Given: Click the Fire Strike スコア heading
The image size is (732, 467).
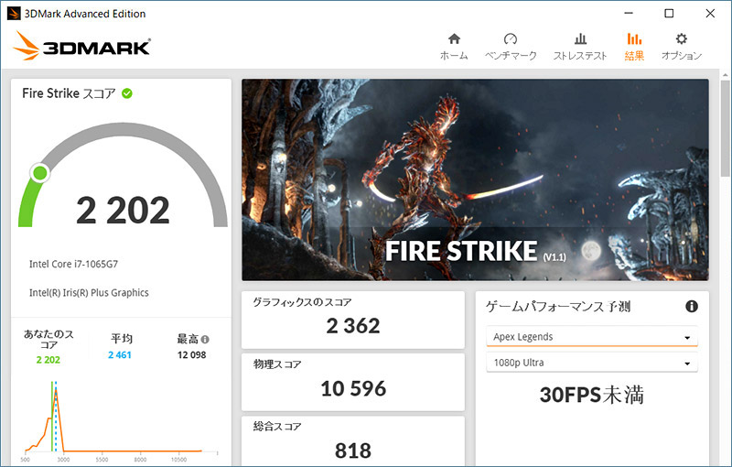Looking at the screenshot, I should 69,93.
